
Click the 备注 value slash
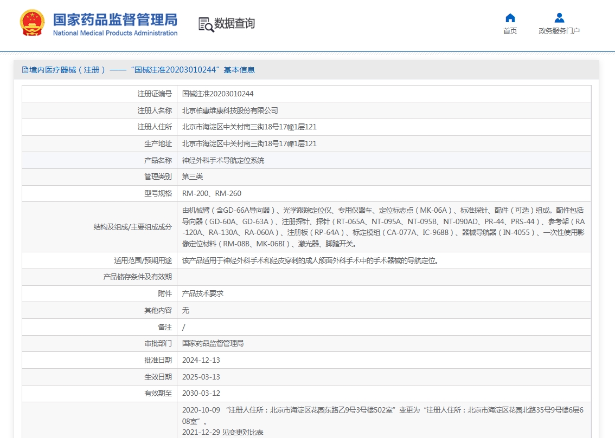(x=183, y=327)
